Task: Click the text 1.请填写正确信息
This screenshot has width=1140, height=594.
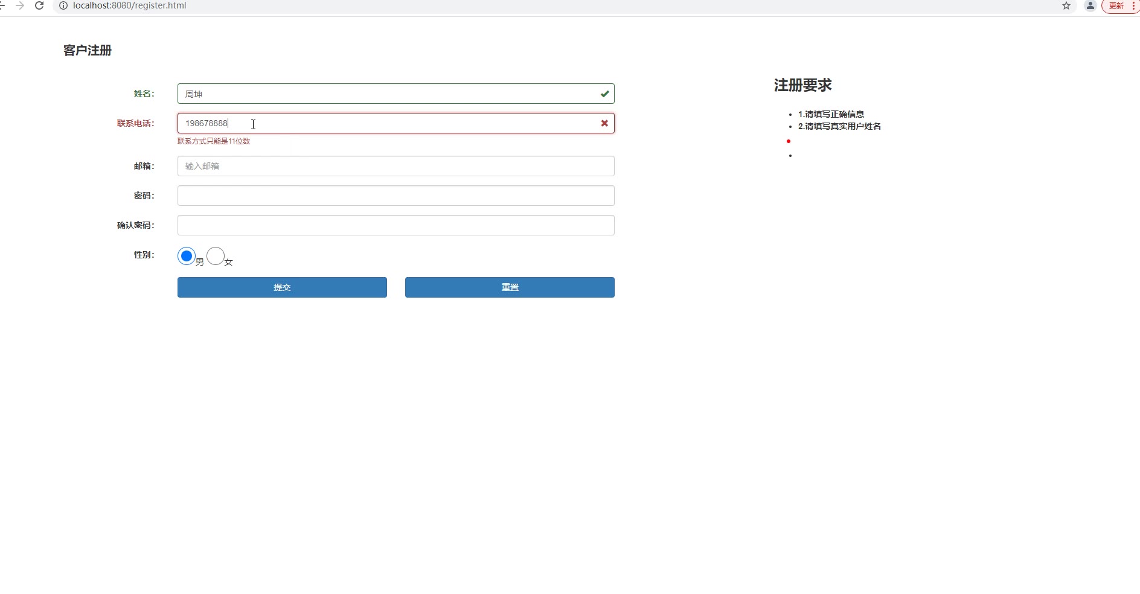Action: pyautogui.click(x=831, y=114)
